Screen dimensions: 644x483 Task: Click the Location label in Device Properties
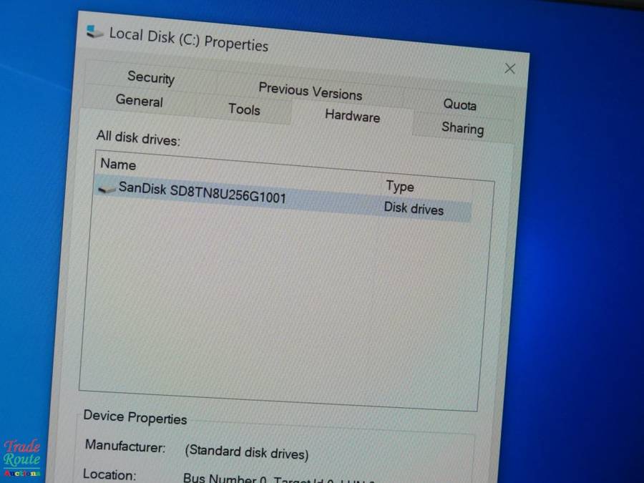(x=108, y=474)
